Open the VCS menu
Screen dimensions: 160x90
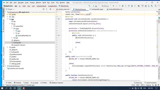(x=57, y=2)
